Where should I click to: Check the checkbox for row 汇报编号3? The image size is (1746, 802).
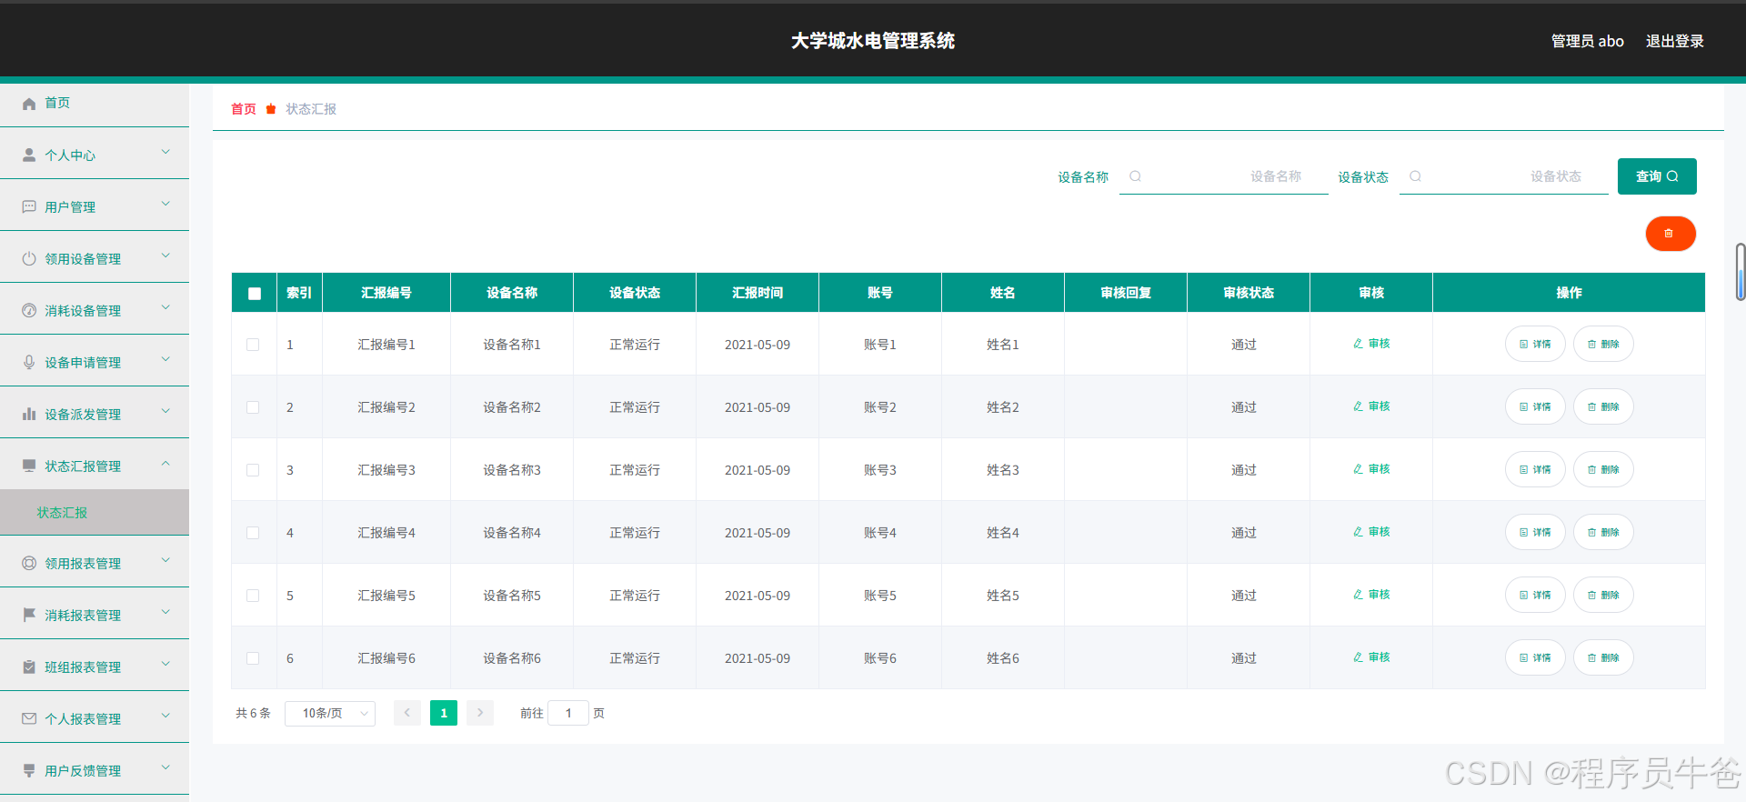click(253, 470)
